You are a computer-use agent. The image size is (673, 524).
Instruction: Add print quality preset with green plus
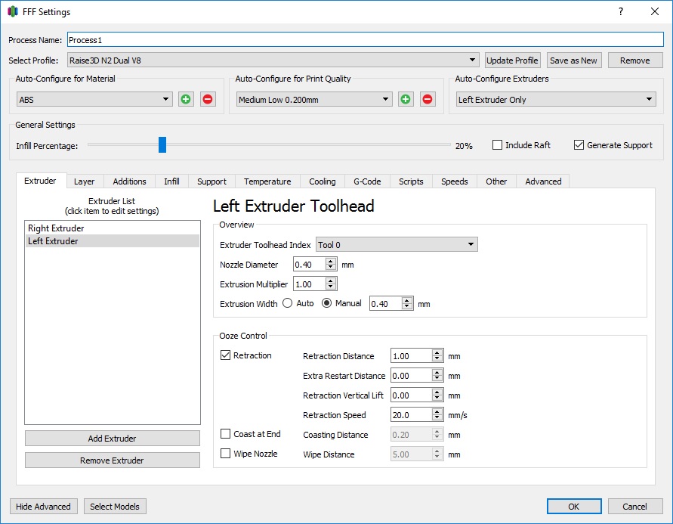click(406, 100)
